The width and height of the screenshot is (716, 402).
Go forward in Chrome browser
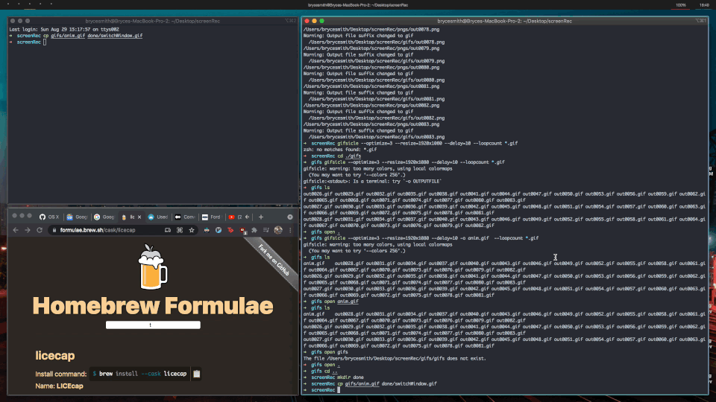[x=28, y=230]
